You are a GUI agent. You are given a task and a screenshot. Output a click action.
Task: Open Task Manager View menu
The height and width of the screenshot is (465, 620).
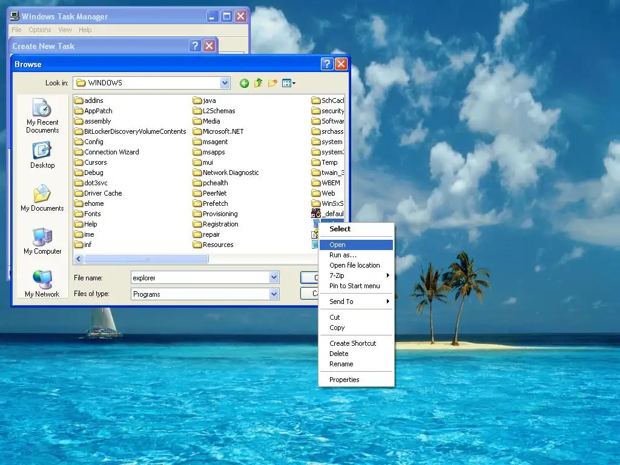coord(65,30)
